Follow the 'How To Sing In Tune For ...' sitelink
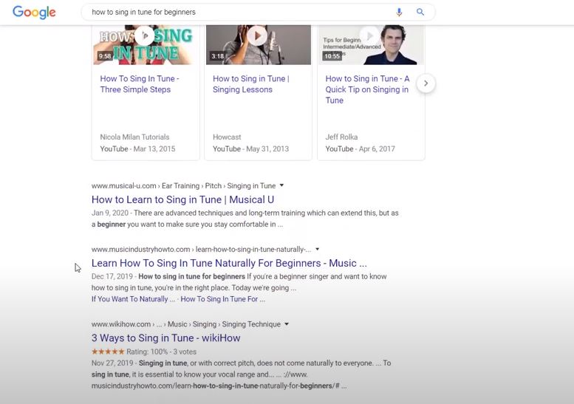The height and width of the screenshot is (404, 574). tap(223, 299)
